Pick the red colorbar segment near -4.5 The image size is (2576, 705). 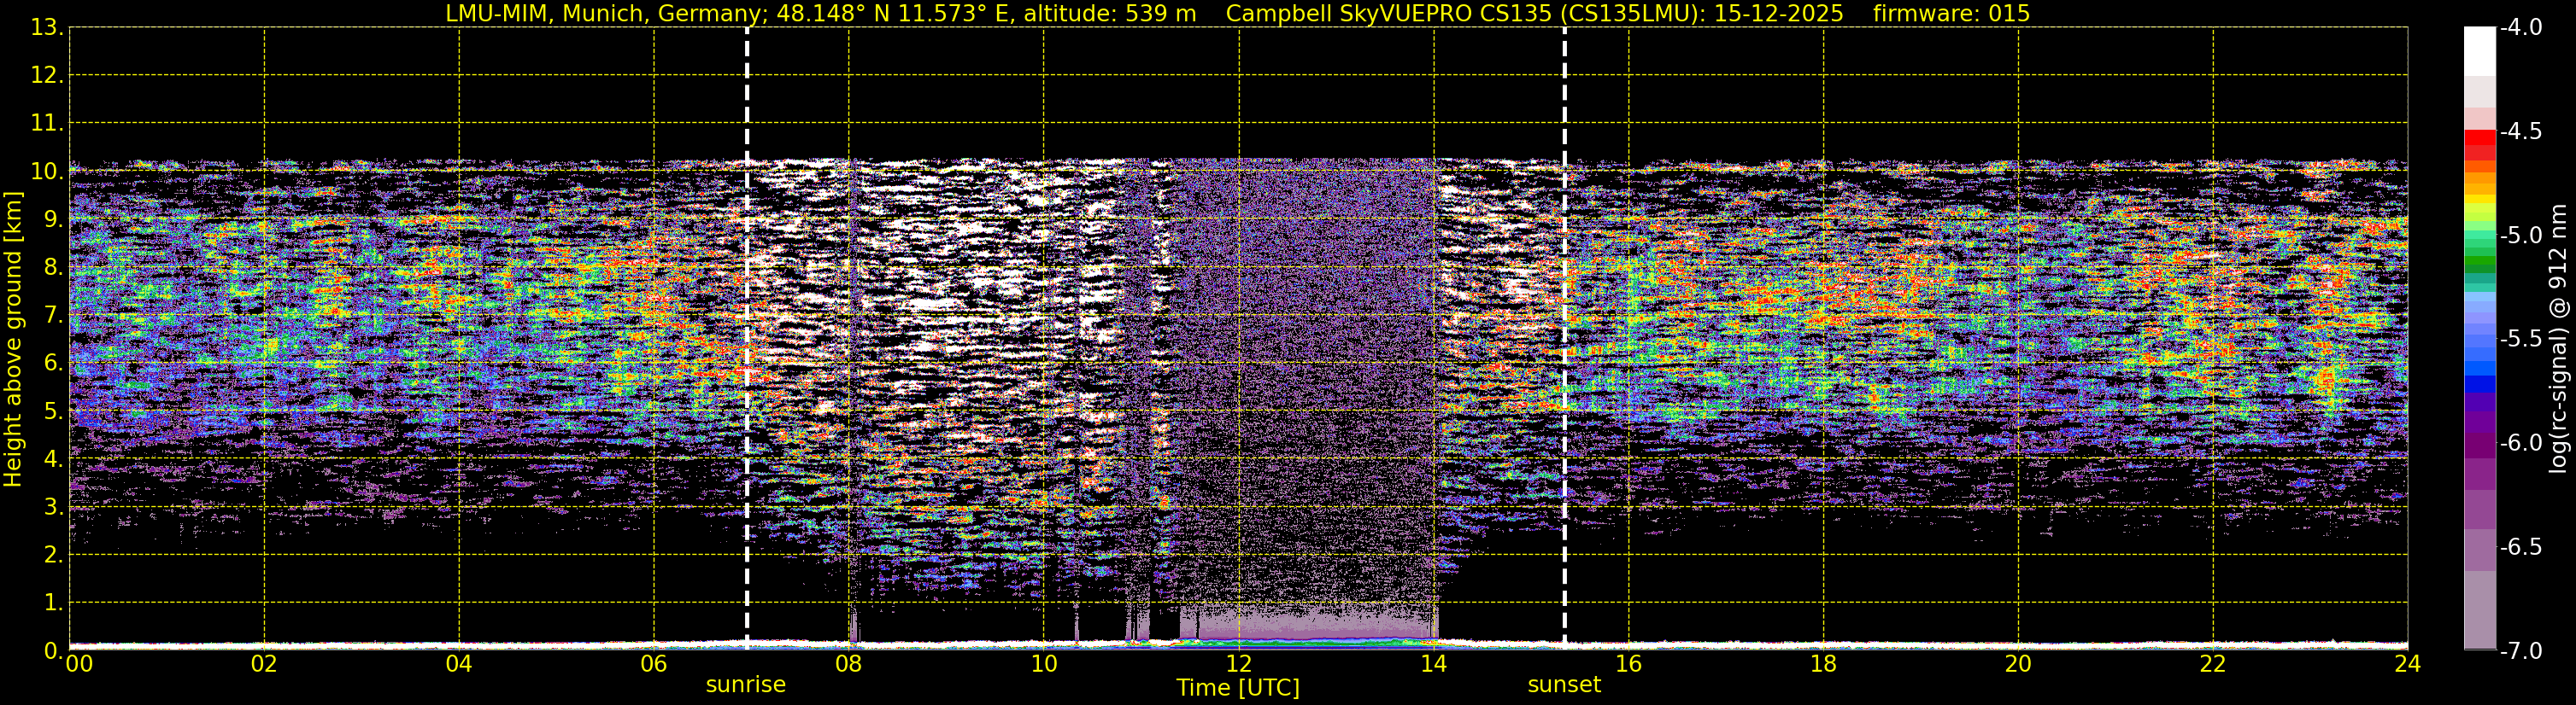[2480, 139]
